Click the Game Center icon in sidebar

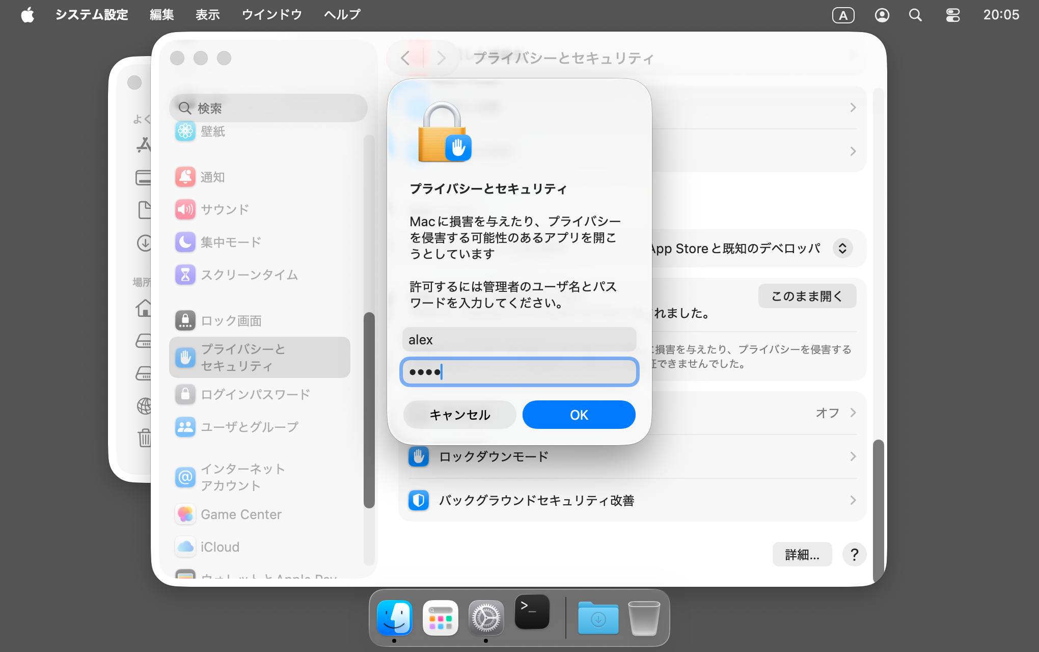coord(185,514)
